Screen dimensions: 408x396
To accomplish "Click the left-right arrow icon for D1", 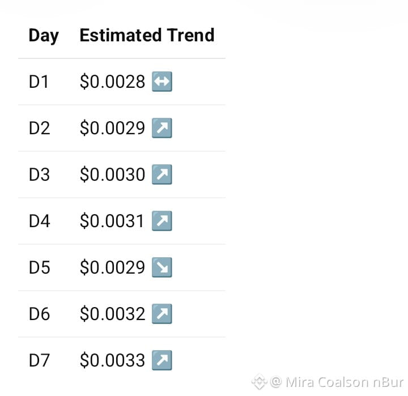I will coord(162,82).
